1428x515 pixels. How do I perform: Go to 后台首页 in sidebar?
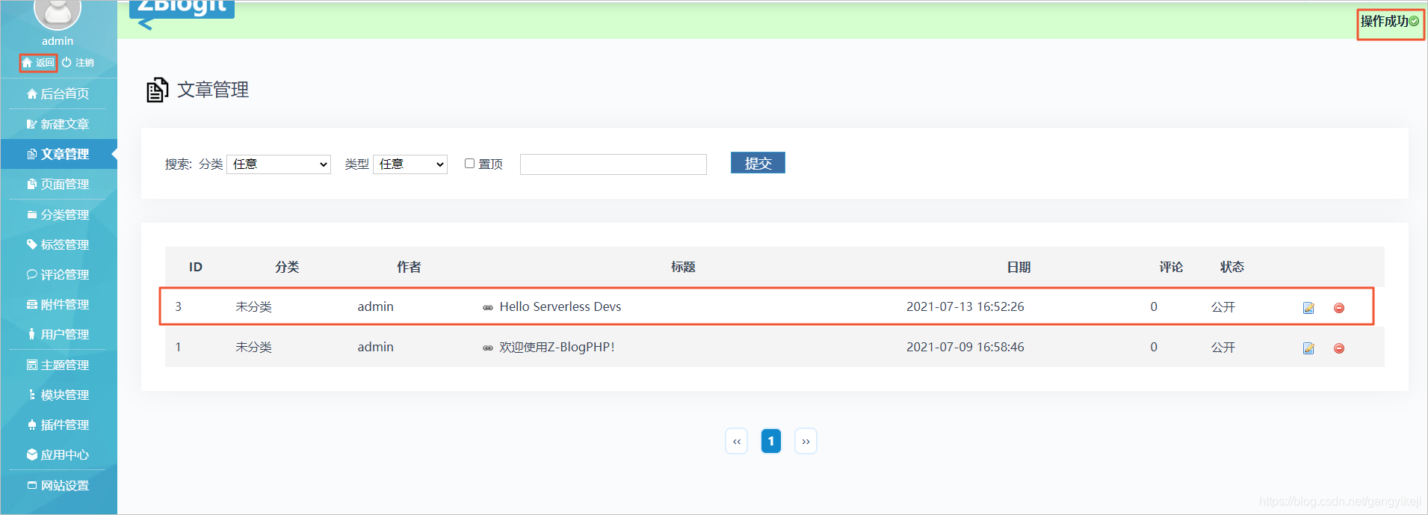(x=58, y=93)
